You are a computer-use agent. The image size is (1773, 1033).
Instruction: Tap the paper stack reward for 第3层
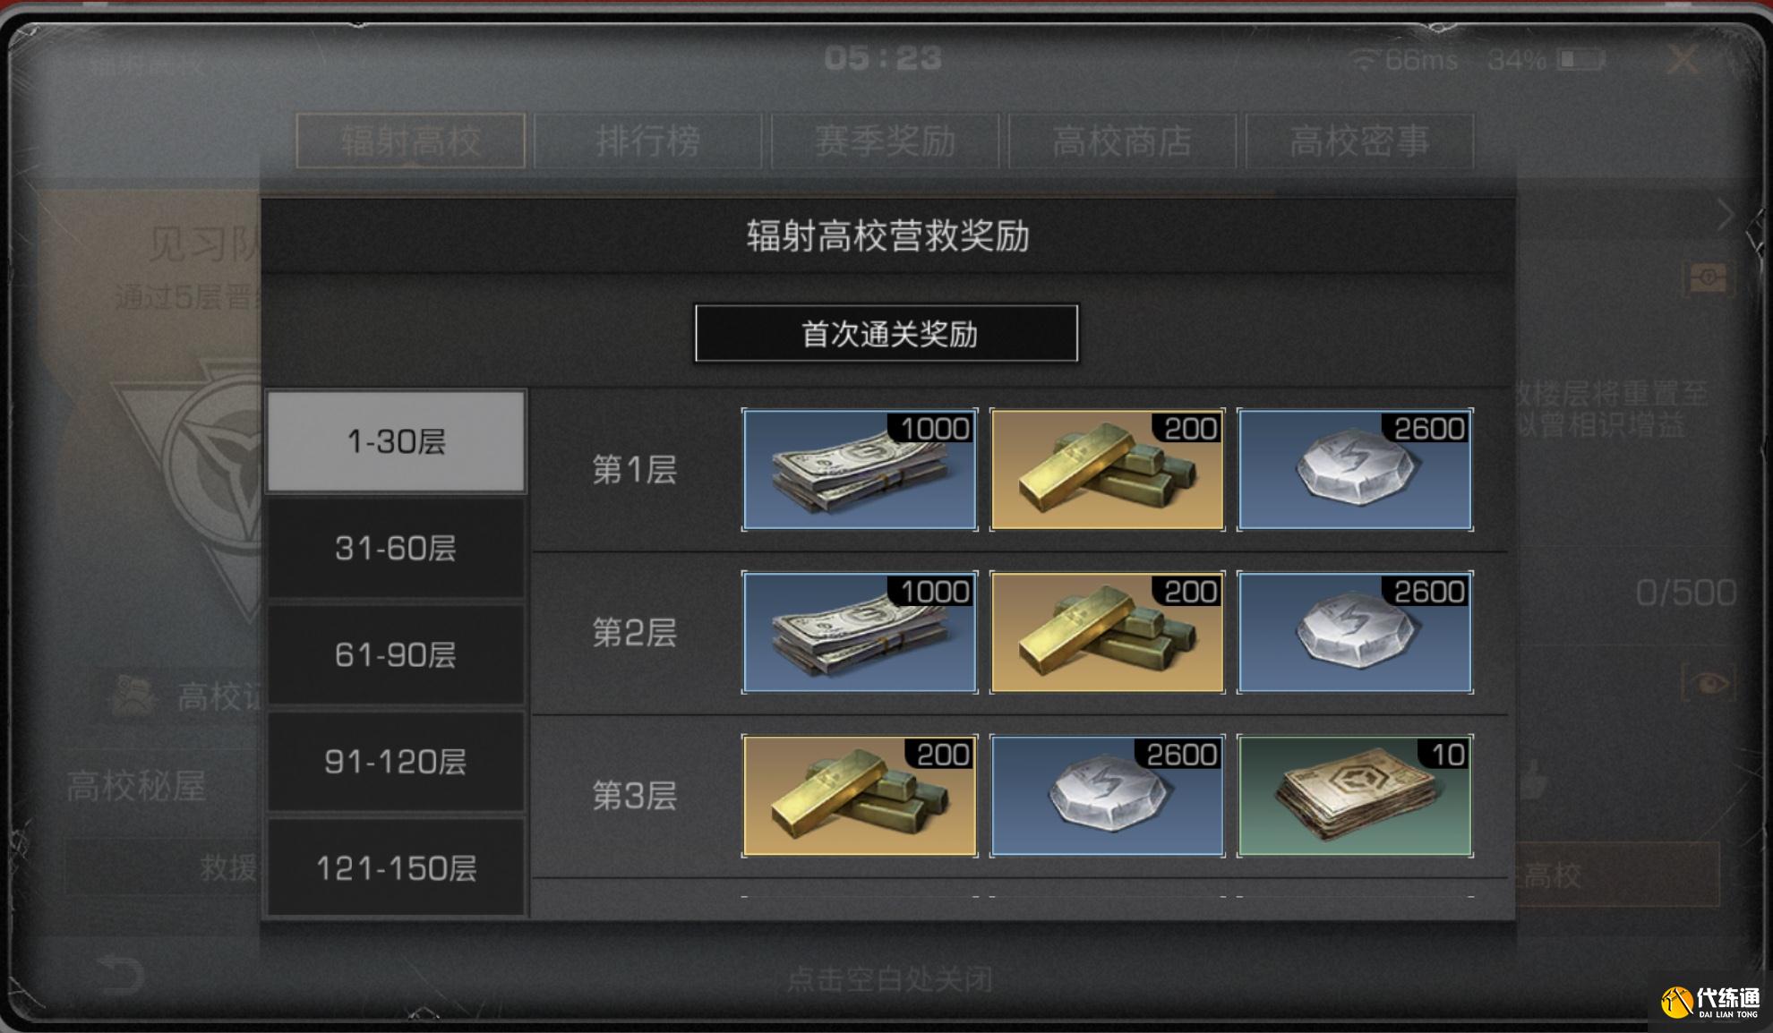[1355, 796]
